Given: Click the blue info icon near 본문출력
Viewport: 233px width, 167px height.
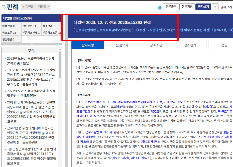Looking at the screenshot, I should pyautogui.click(x=160, y=7).
